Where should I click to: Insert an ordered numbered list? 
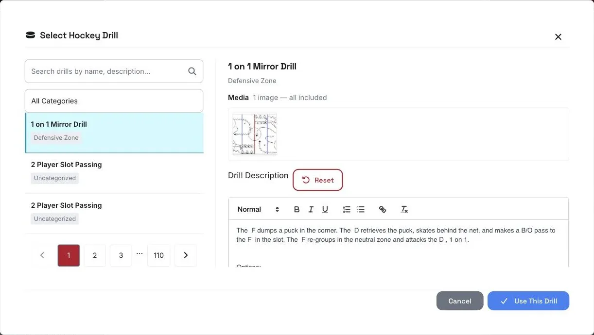point(347,209)
